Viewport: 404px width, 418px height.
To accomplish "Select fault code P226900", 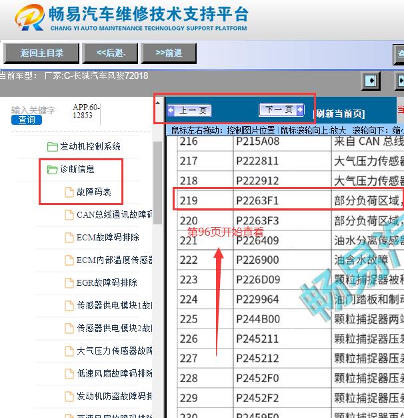I will point(257,260).
